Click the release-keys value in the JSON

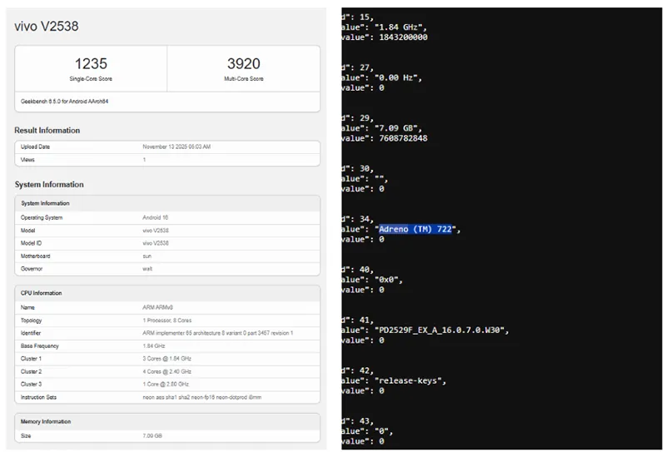pos(408,380)
